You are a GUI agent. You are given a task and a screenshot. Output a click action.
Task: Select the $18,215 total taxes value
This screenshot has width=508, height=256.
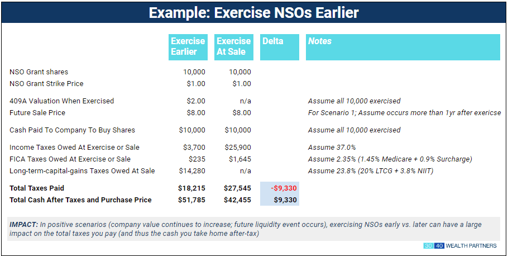click(191, 189)
